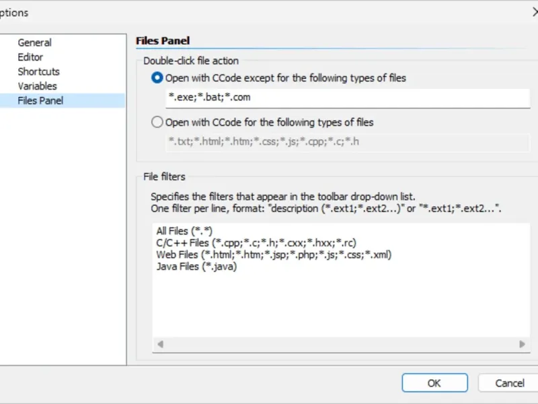Click the 'Java Files (*.java)' filter line
Image resolution: width=538 pixels, height=404 pixels.
(196, 267)
